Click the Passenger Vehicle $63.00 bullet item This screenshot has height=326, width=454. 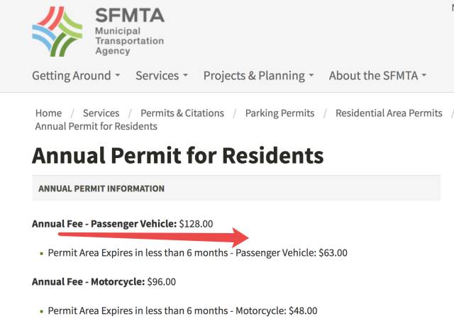point(197,253)
